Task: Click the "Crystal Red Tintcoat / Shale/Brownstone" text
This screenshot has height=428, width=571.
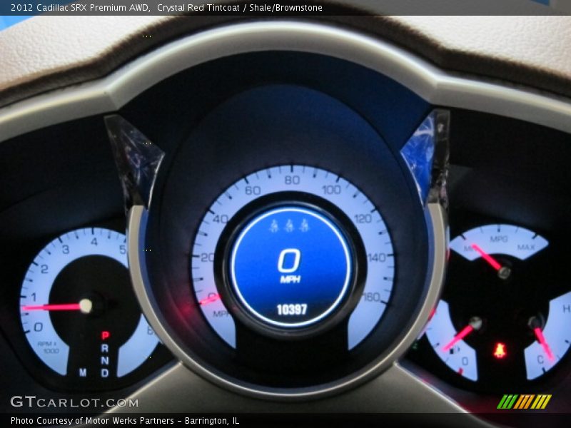Action: click(x=240, y=8)
